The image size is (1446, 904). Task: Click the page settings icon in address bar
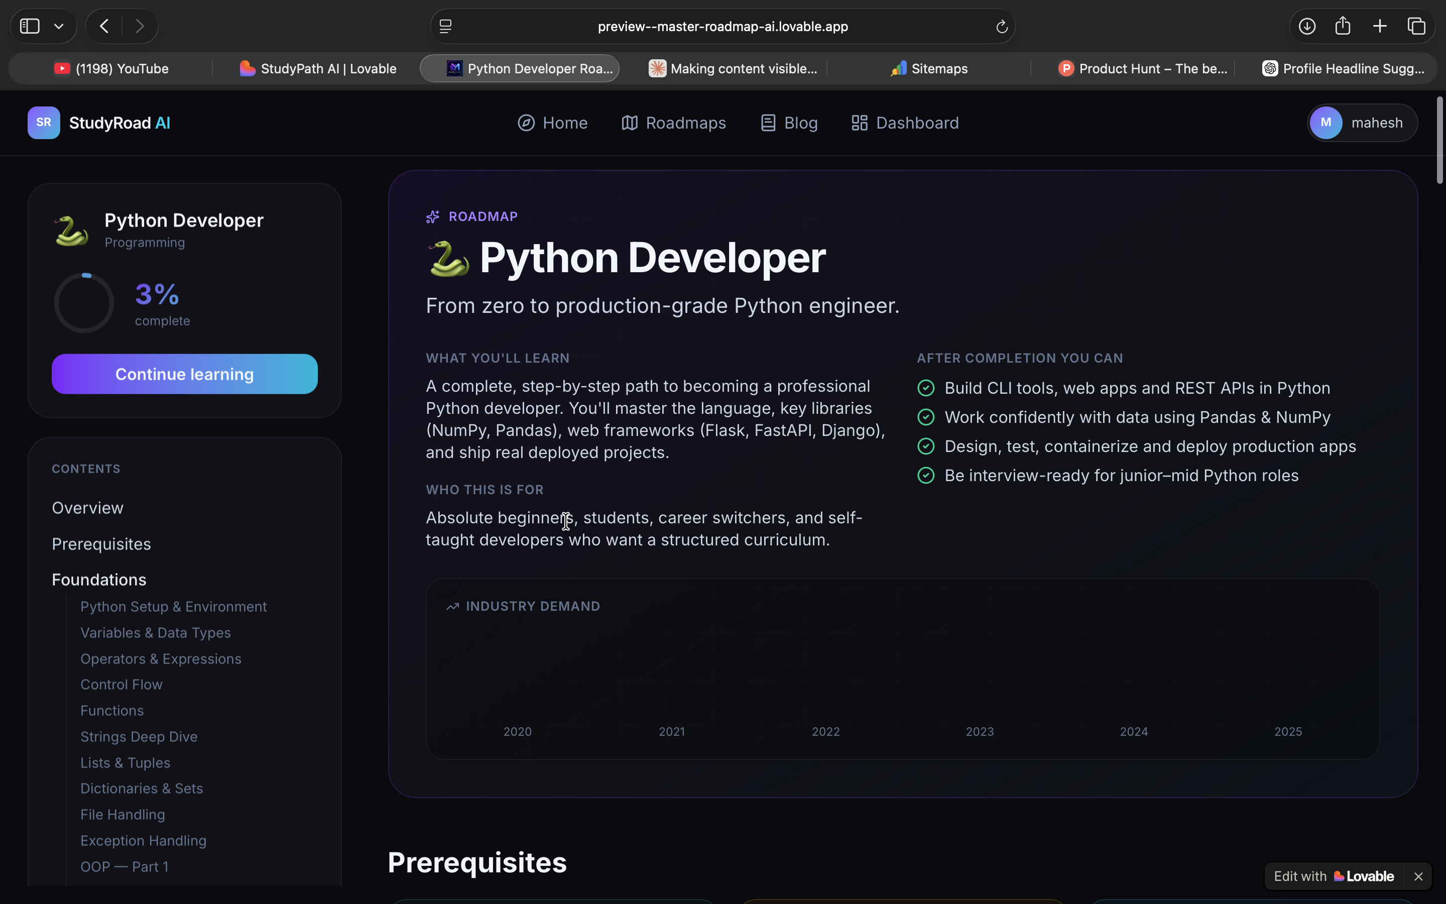click(x=446, y=26)
